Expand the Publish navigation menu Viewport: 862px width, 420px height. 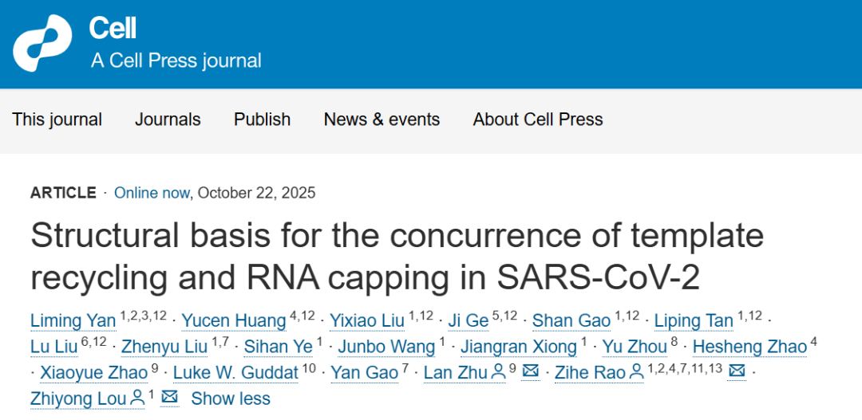pos(262,120)
